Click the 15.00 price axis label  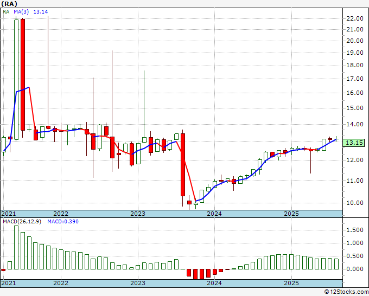pos(355,108)
